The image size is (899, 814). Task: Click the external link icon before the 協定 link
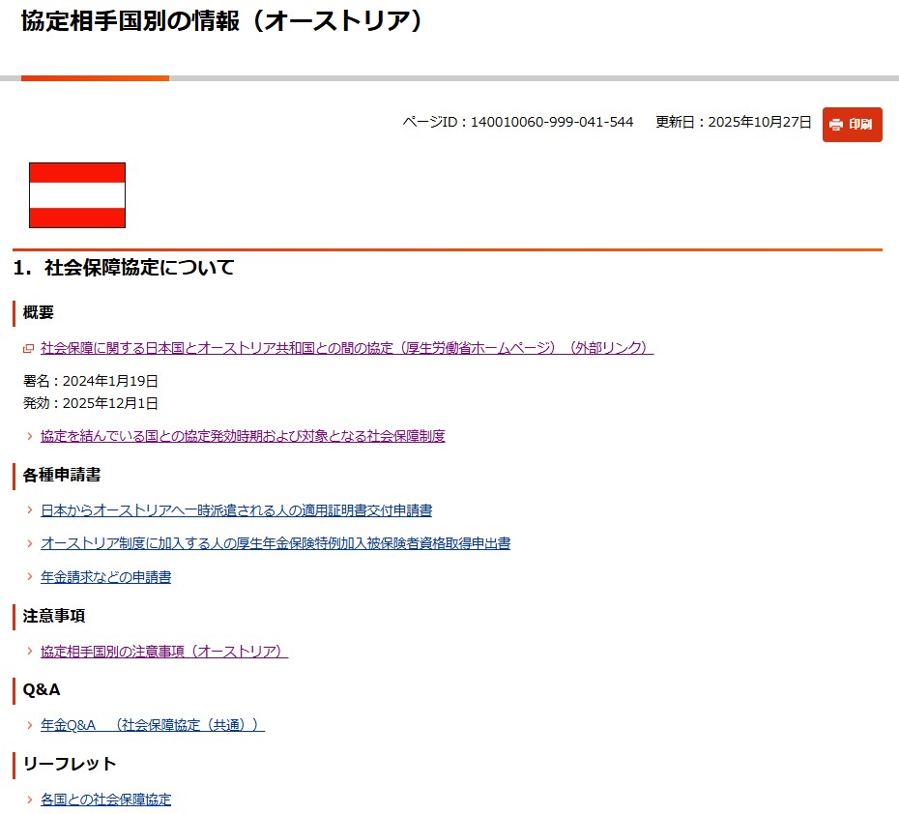29,348
